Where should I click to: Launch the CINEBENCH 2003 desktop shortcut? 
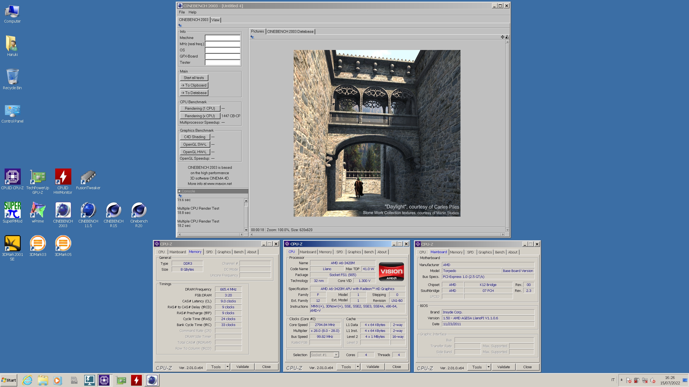coord(63,215)
